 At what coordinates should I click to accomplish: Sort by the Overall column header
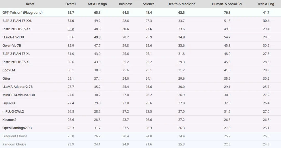pyautogui.click(x=71, y=4)
